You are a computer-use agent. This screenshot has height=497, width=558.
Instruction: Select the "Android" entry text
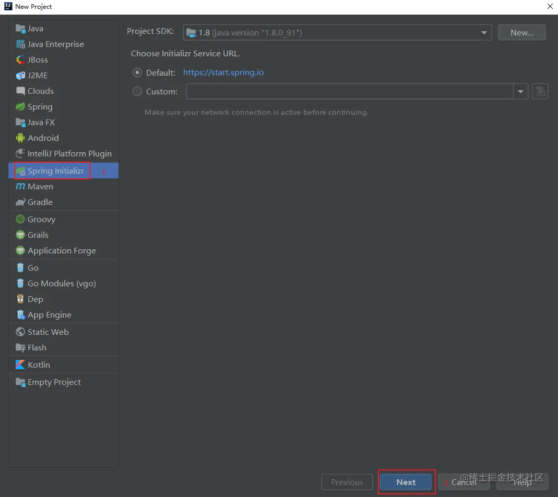[43, 138]
